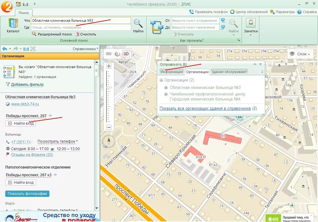Switch to Организации tab in popup
Image resolution: width=318 pixels, height=222 pixels.
(197, 72)
